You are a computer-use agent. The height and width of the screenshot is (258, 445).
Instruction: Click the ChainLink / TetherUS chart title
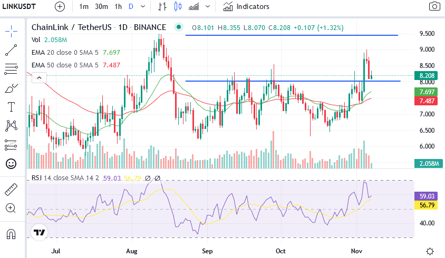click(x=99, y=27)
